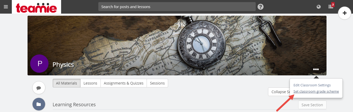Click the plus create button
Image resolution: width=353 pixels, height=112 pixels.
tap(345, 13)
